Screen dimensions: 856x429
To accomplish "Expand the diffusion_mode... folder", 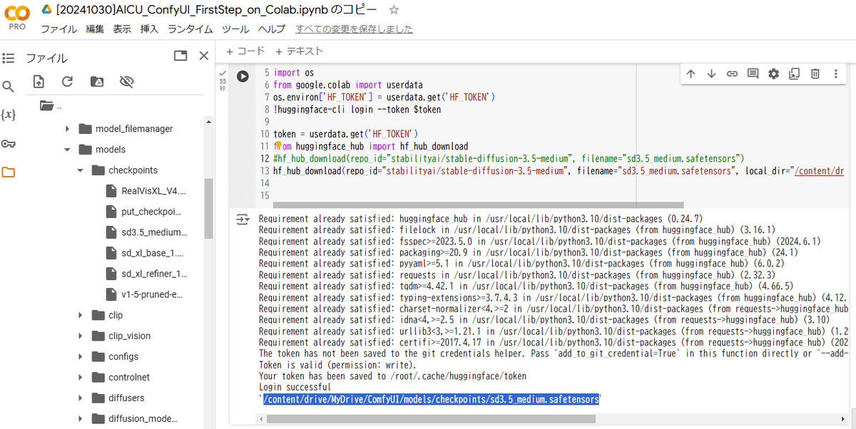I will click(x=81, y=418).
